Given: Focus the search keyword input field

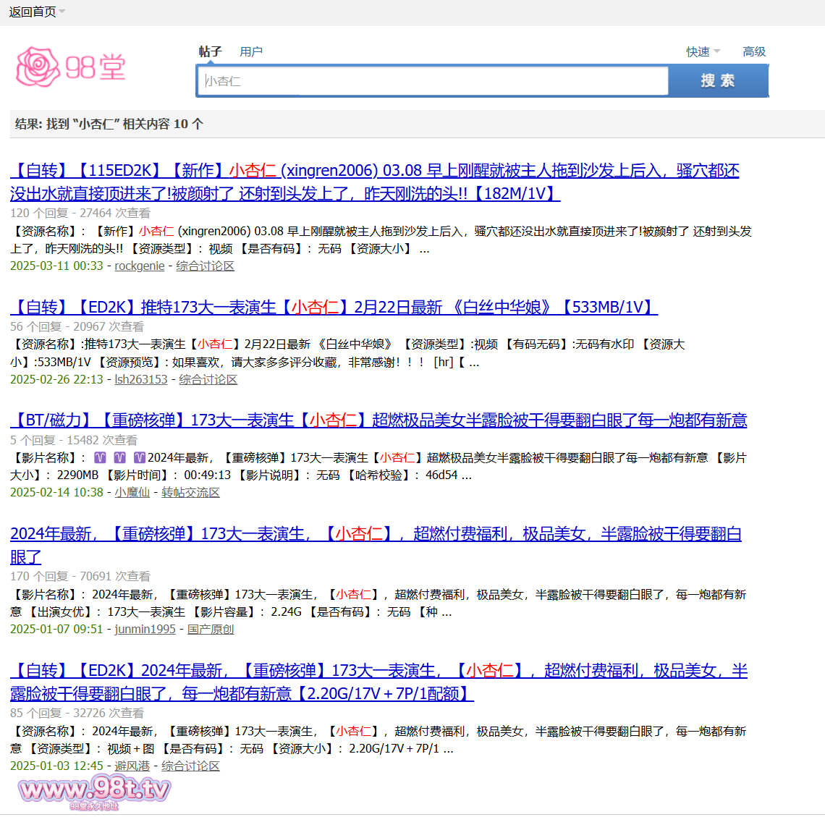Looking at the screenshot, I should tap(433, 81).
